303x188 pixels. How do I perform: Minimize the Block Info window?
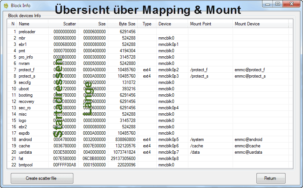(267, 4)
